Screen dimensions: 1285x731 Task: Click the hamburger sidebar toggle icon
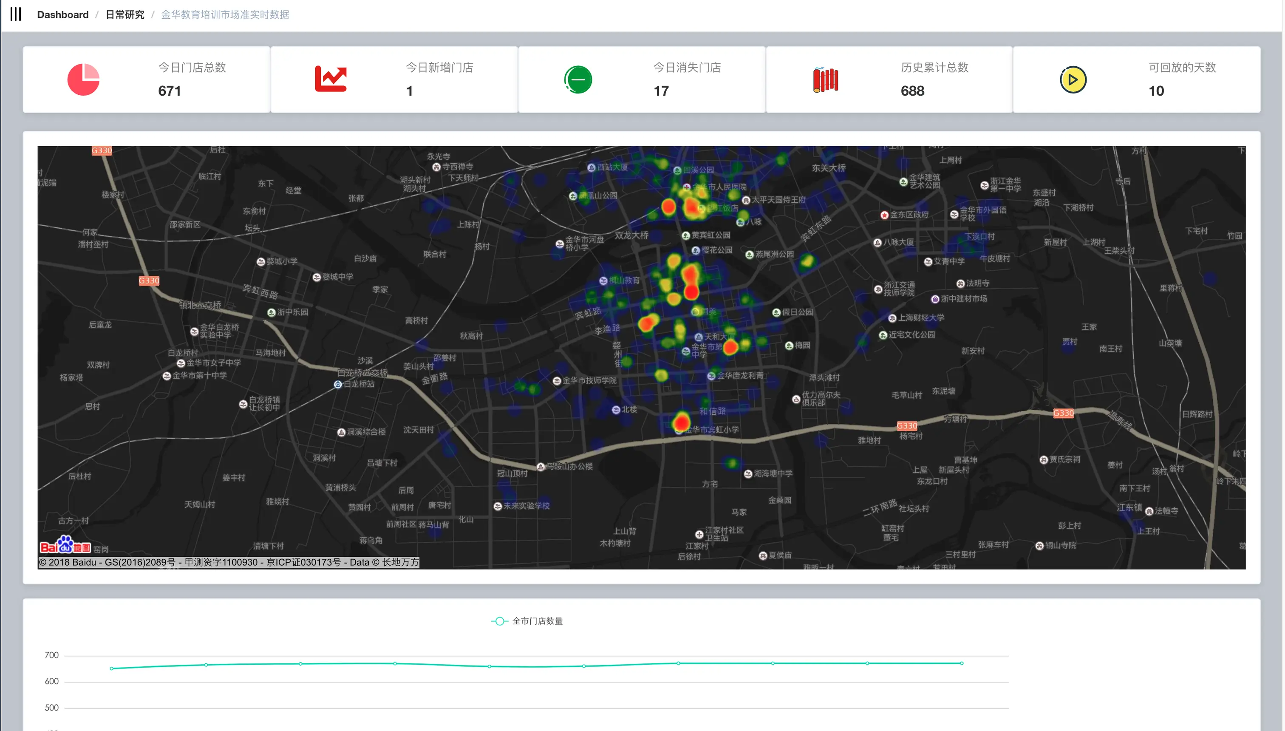(x=16, y=14)
